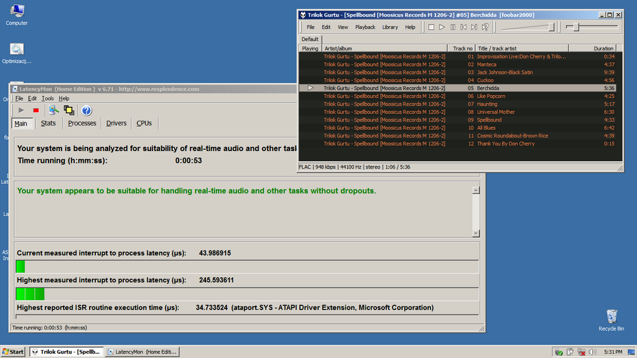Image resolution: width=637 pixels, height=358 pixels.
Task: Select track 10 All Blues
Action: [x=457, y=128]
